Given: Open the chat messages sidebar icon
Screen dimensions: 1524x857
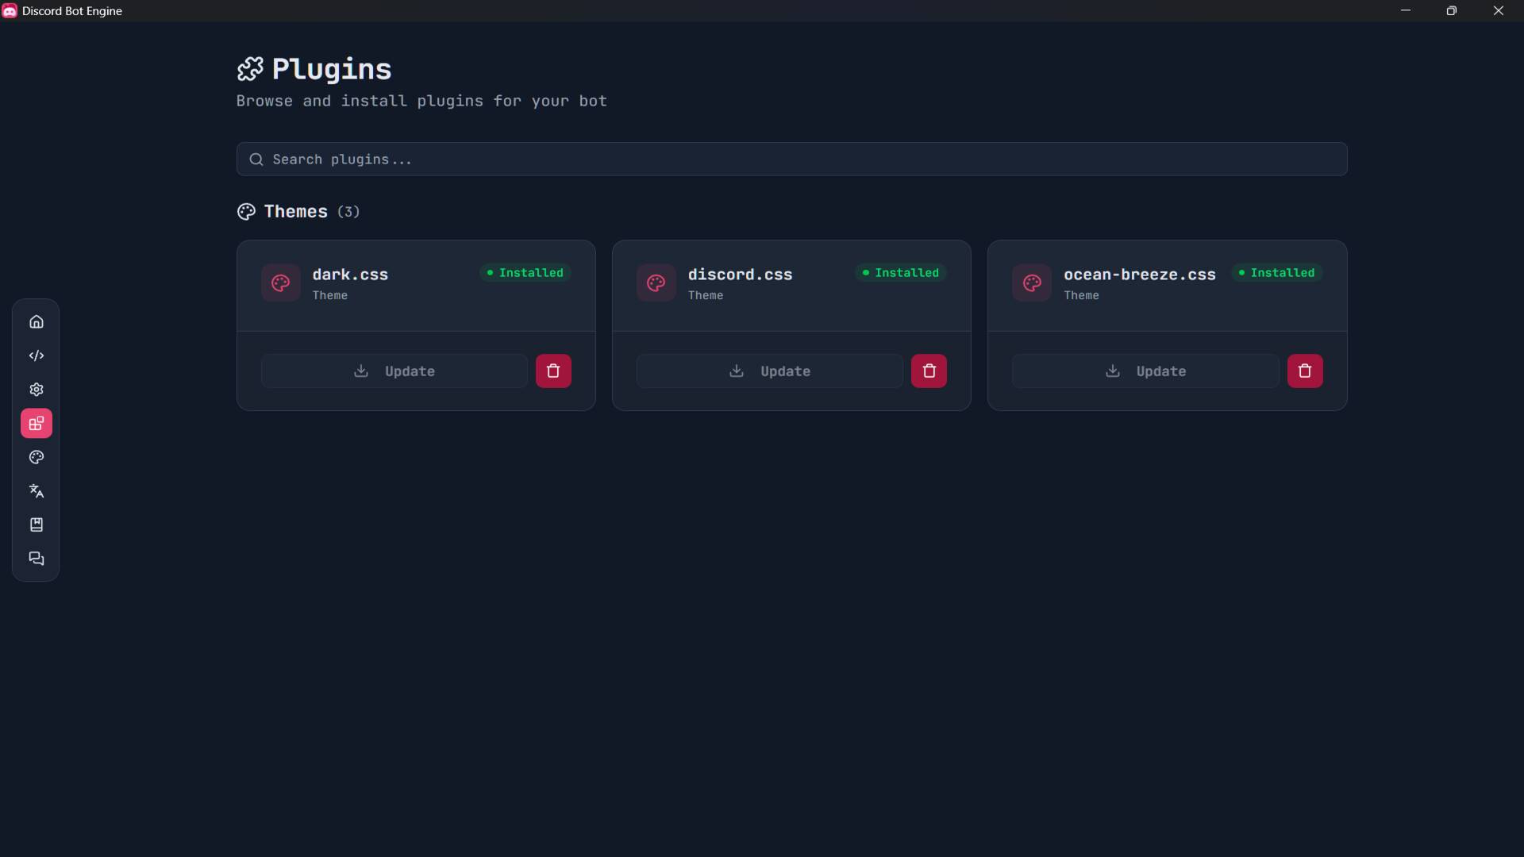Looking at the screenshot, I should point(37,559).
